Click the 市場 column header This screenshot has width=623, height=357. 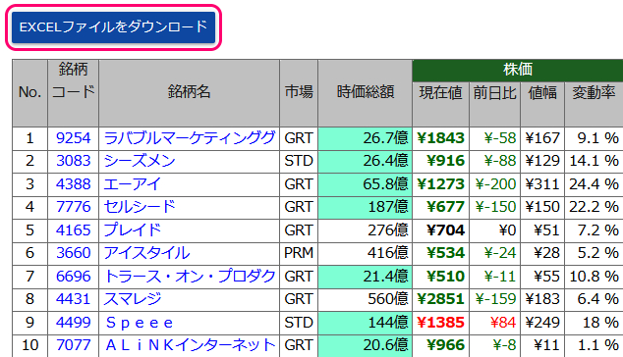(x=299, y=92)
